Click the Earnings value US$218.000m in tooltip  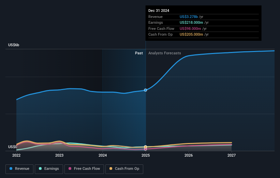pyautogui.click(x=191, y=22)
